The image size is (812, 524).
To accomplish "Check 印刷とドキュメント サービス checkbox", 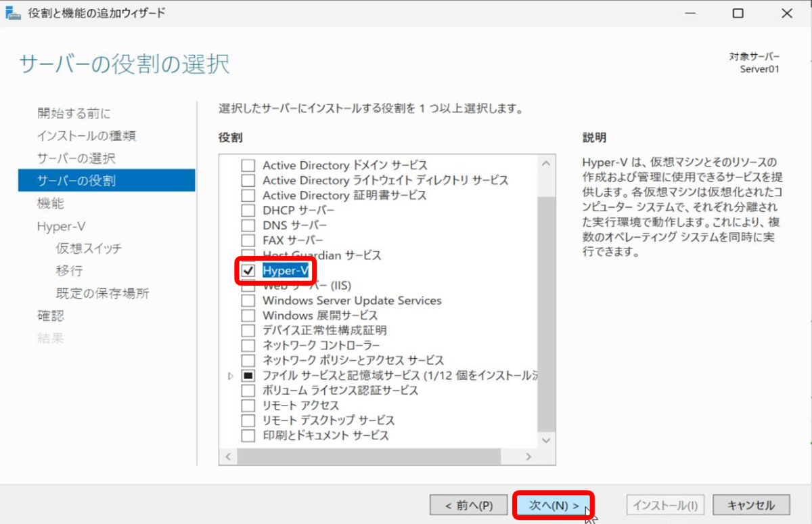I will 248,435.
